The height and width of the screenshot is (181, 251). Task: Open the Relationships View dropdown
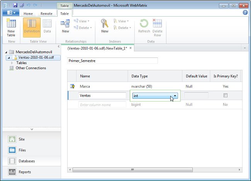tap(81, 21)
